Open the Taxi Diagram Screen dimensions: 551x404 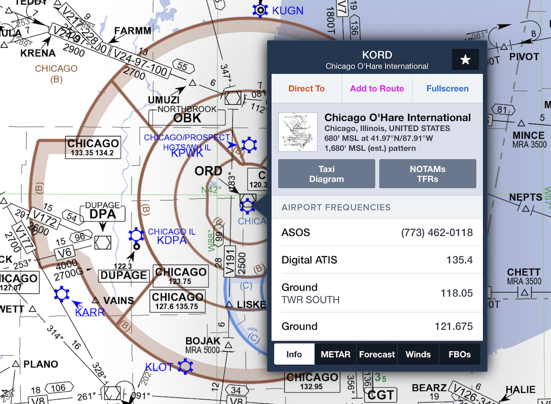326,174
